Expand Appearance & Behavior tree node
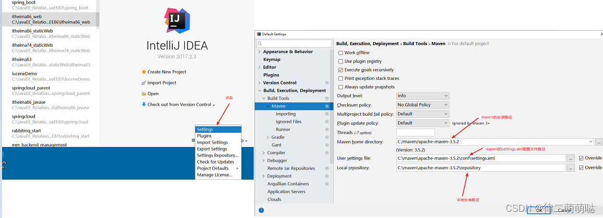603x218 pixels. point(259,52)
